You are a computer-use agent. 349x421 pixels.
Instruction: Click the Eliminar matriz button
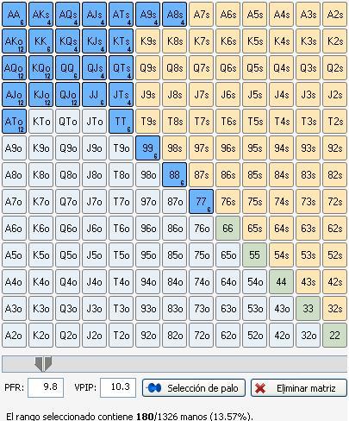point(299,388)
